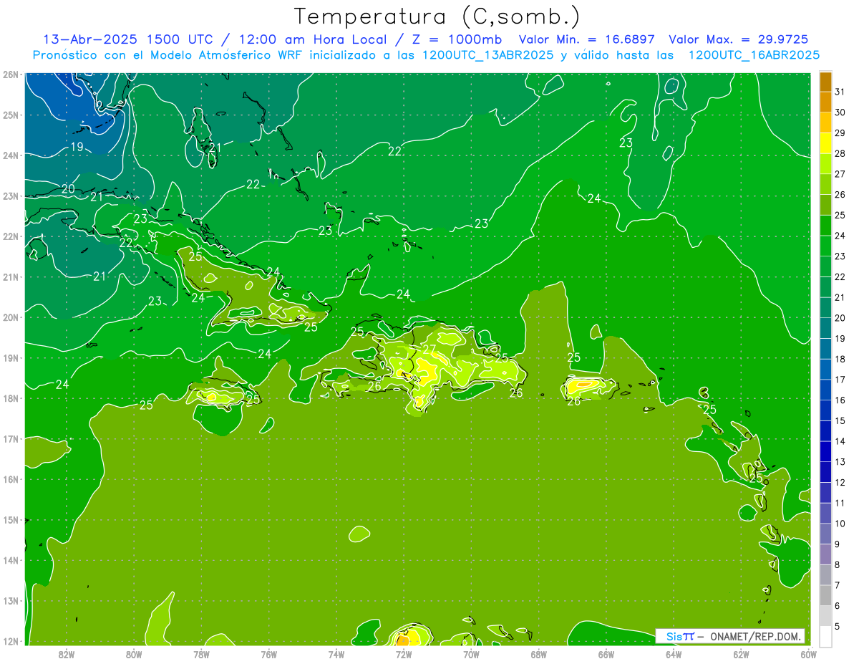The width and height of the screenshot is (859, 664).
Task: Click legend scale value 18
Action: click(x=840, y=359)
